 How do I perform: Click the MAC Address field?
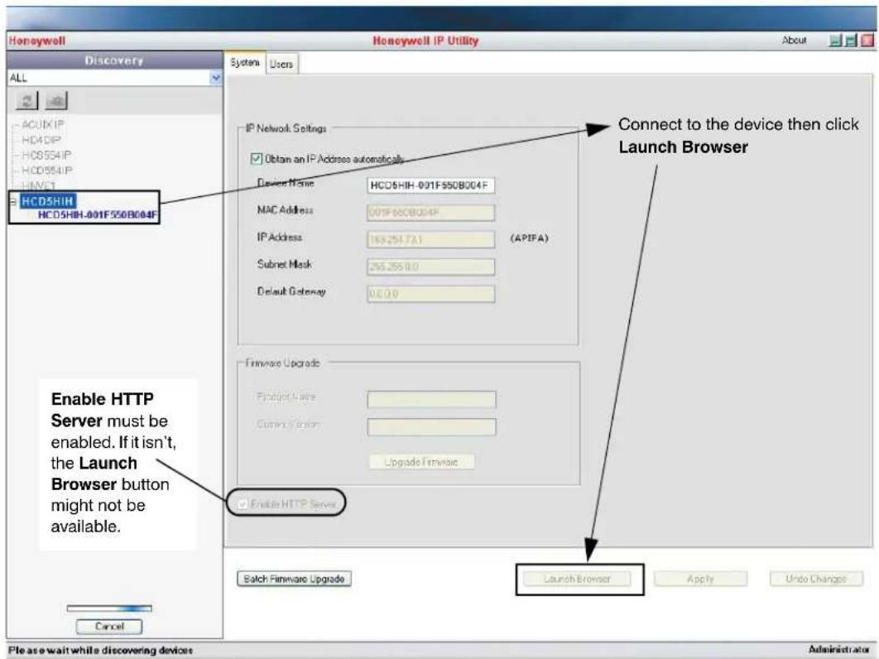click(x=430, y=213)
